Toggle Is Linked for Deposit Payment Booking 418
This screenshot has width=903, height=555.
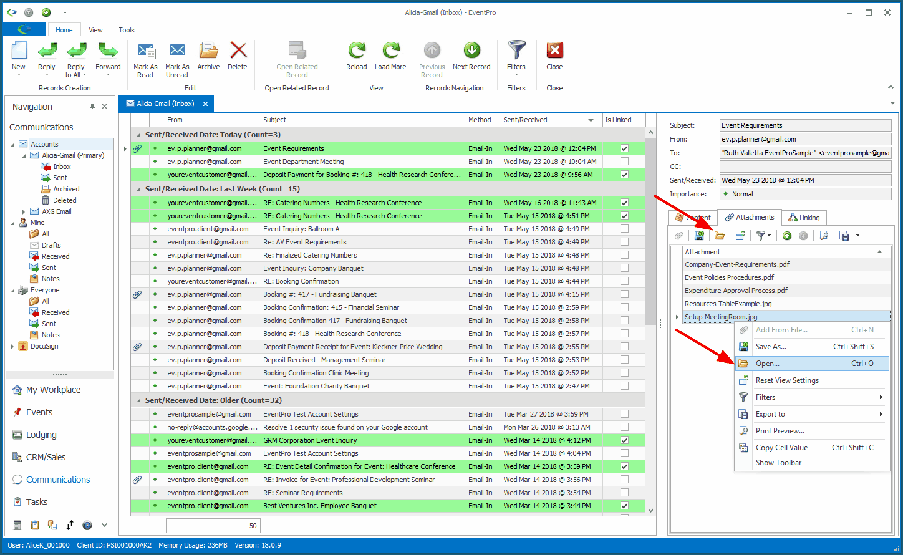click(x=624, y=175)
